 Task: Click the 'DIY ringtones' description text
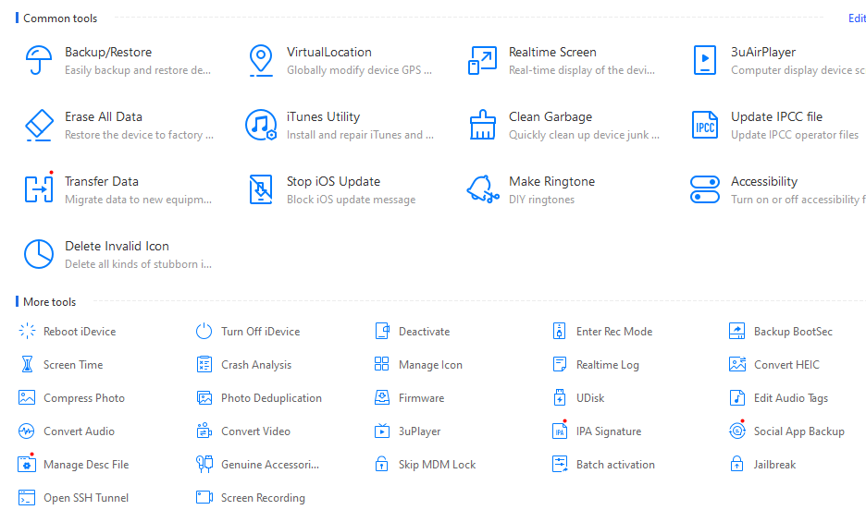pos(541,199)
